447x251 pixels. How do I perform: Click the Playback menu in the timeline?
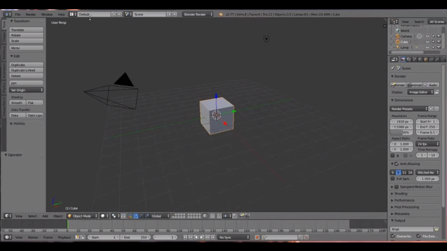click(x=64, y=237)
